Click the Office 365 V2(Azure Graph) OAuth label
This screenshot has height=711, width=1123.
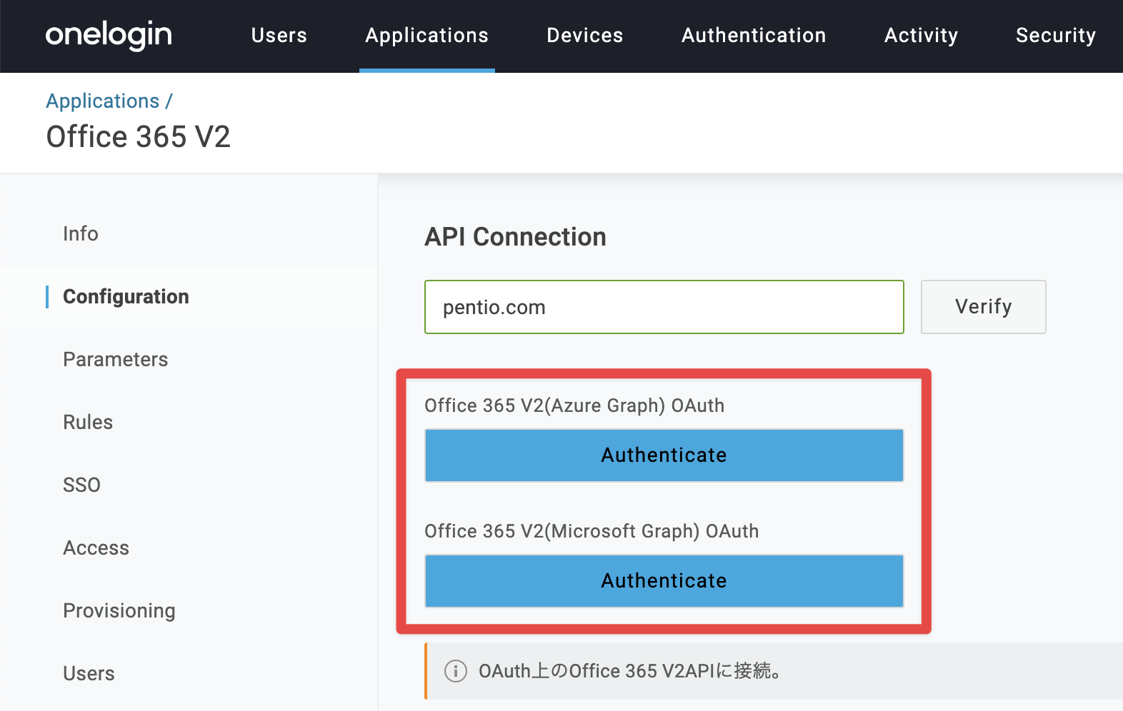click(574, 405)
